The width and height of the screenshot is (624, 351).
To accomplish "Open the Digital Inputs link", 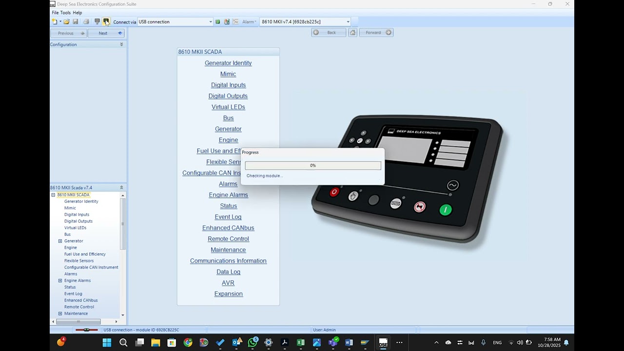I will [228, 85].
